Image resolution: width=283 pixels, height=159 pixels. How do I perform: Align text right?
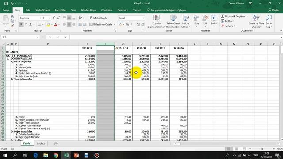pyautogui.click(x=74, y=24)
